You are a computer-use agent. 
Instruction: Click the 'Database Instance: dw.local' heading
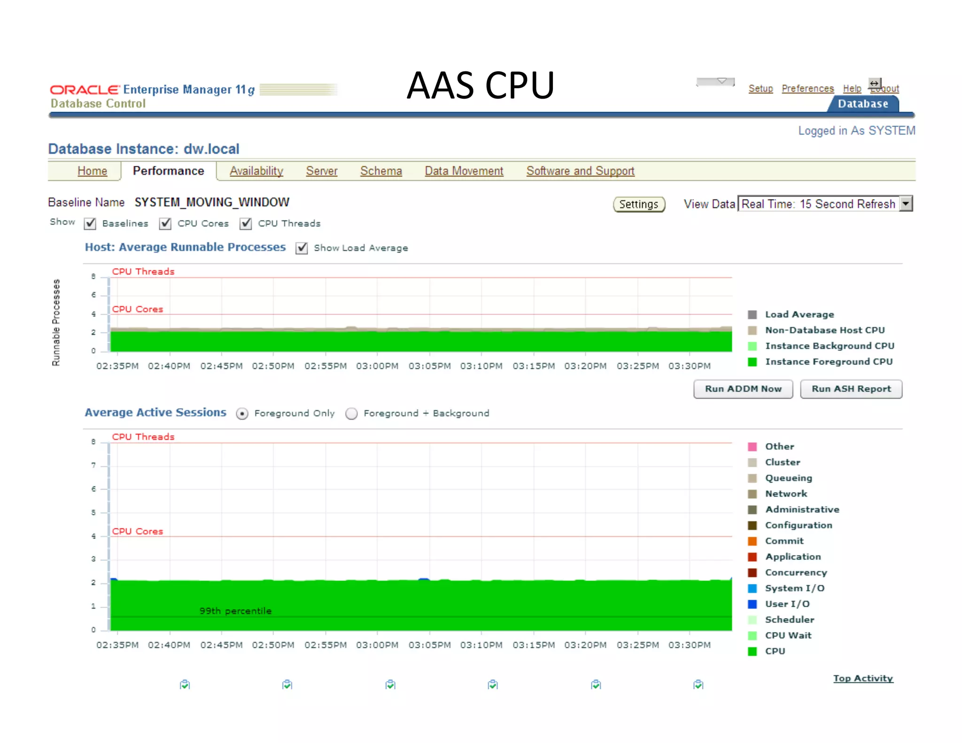click(x=144, y=149)
